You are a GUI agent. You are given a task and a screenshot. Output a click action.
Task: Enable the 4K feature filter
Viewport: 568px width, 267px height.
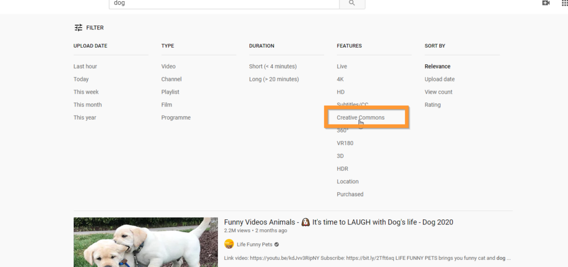tap(340, 79)
